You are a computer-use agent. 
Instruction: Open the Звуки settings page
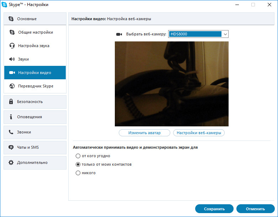pos(35,59)
